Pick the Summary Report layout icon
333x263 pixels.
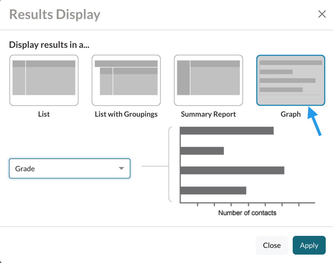pyautogui.click(x=208, y=80)
